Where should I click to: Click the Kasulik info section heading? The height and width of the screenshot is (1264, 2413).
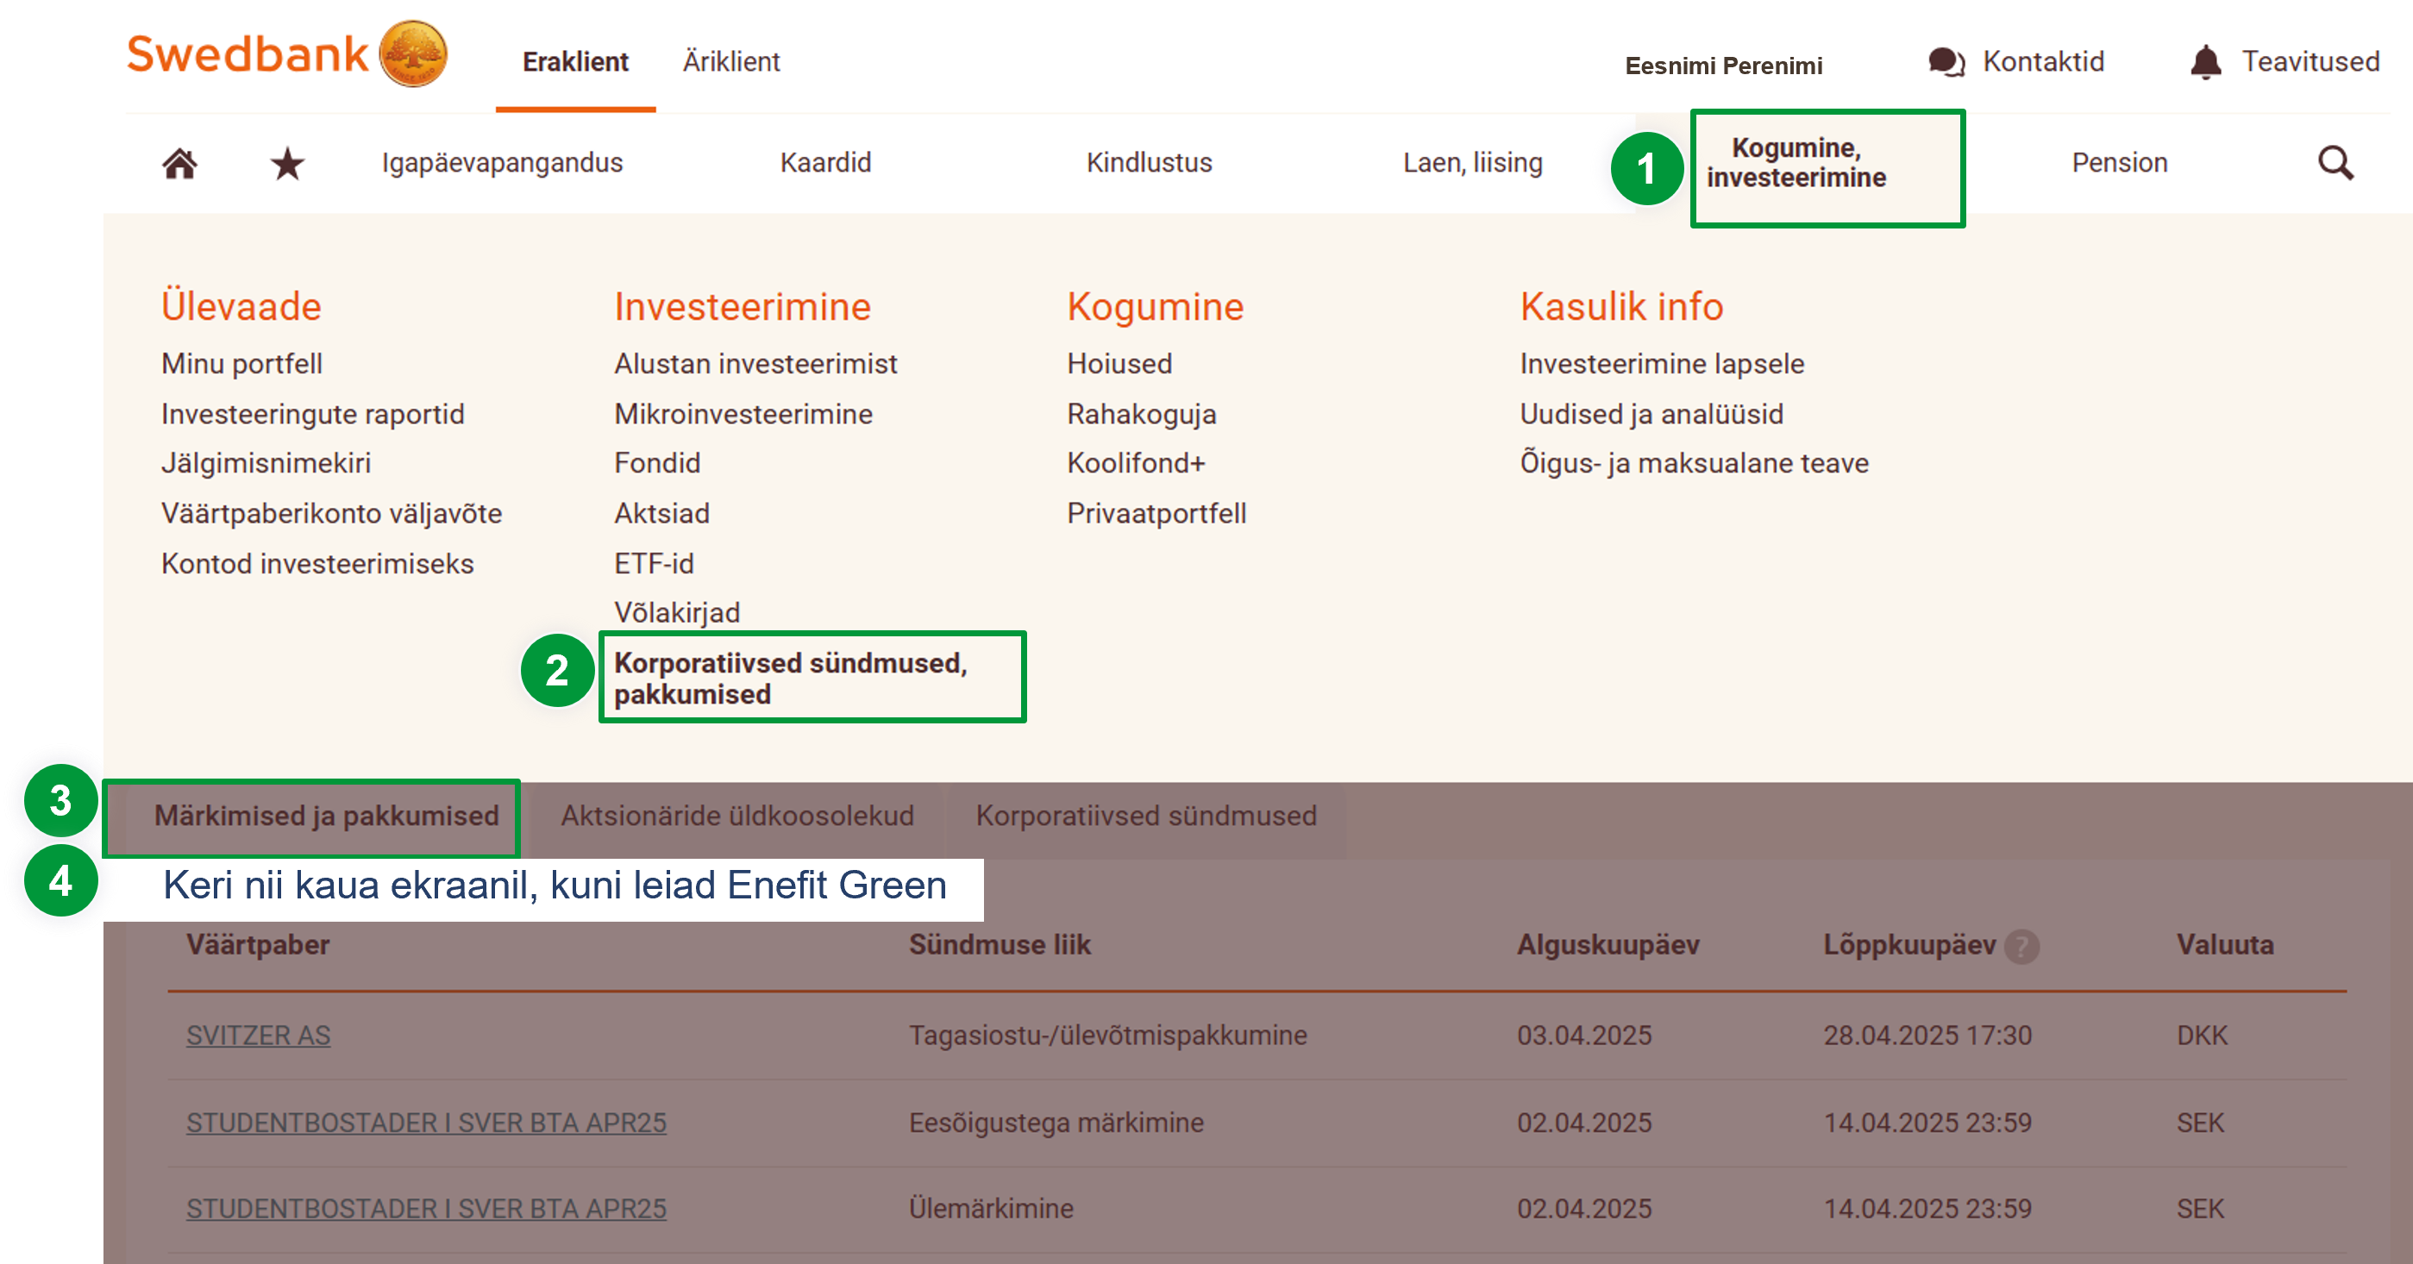click(1621, 306)
